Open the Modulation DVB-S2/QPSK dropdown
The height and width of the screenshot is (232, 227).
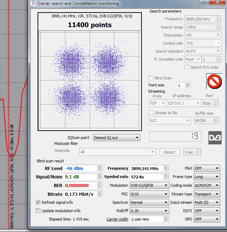click(x=149, y=185)
